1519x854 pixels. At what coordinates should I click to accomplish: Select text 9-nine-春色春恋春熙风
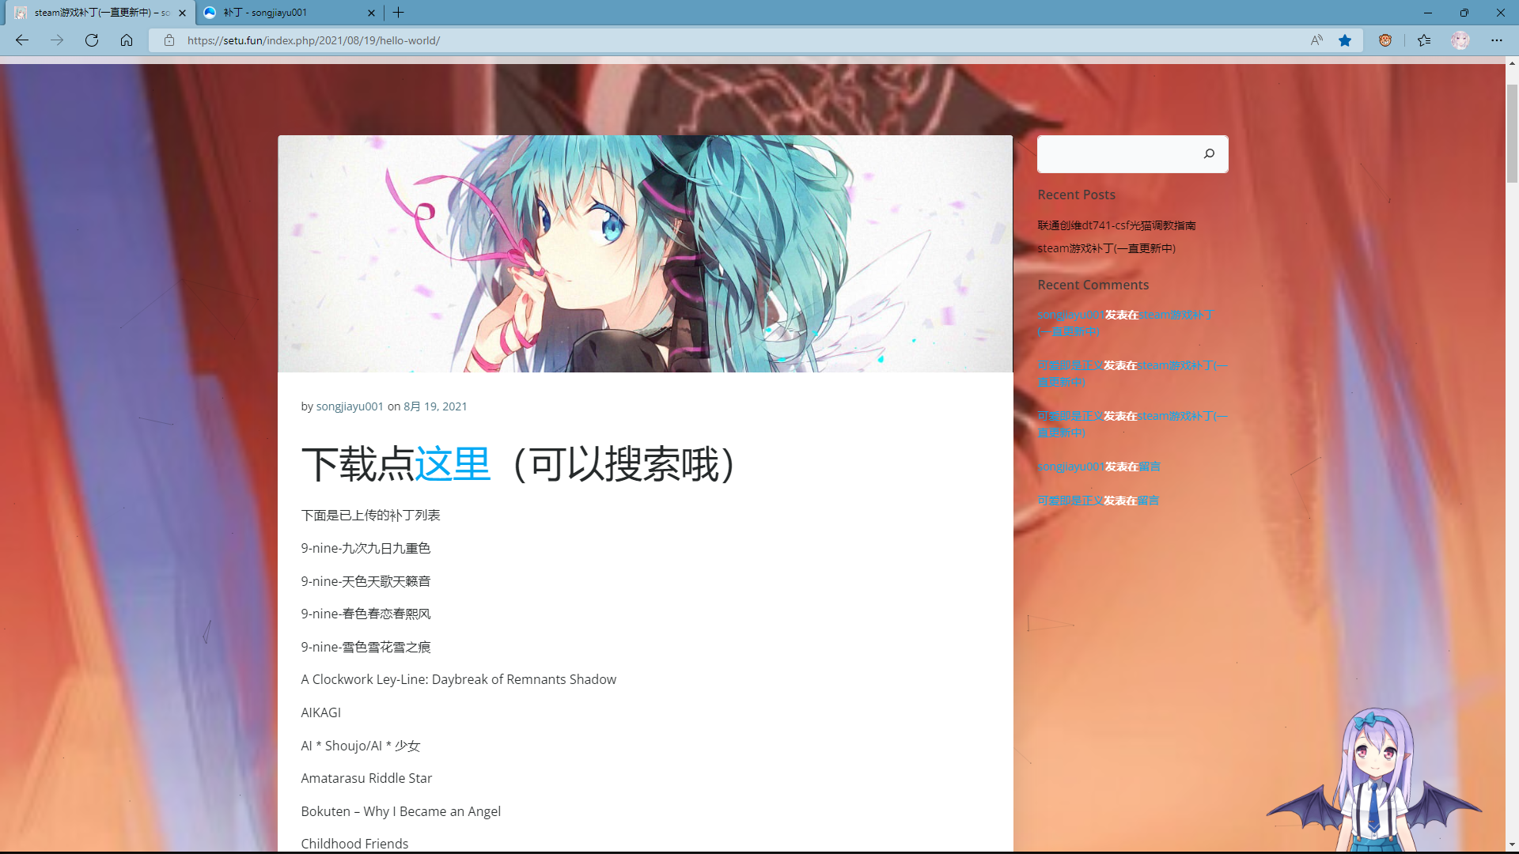click(366, 614)
